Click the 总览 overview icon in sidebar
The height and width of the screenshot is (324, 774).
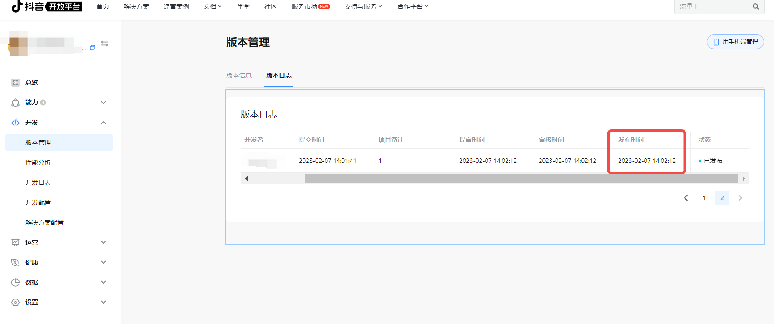tap(15, 83)
